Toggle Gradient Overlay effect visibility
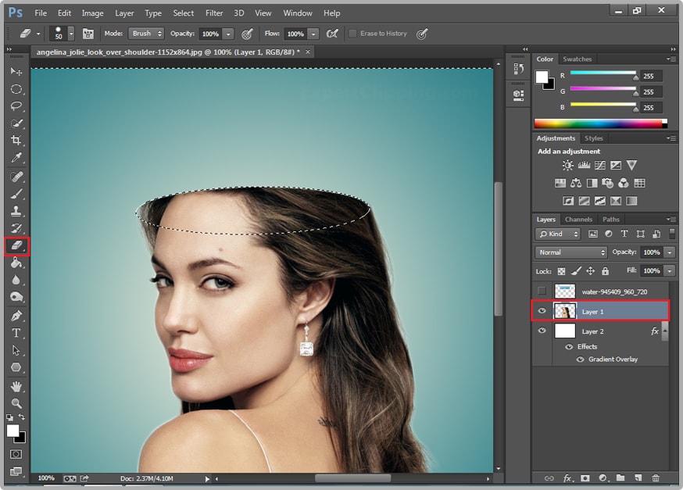The width and height of the screenshot is (683, 490). [x=578, y=359]
